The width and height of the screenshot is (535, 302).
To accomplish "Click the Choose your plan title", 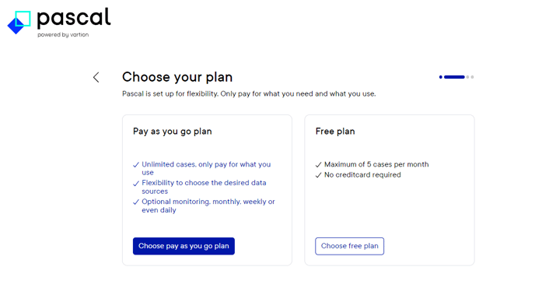I will [x=177, y=77].
